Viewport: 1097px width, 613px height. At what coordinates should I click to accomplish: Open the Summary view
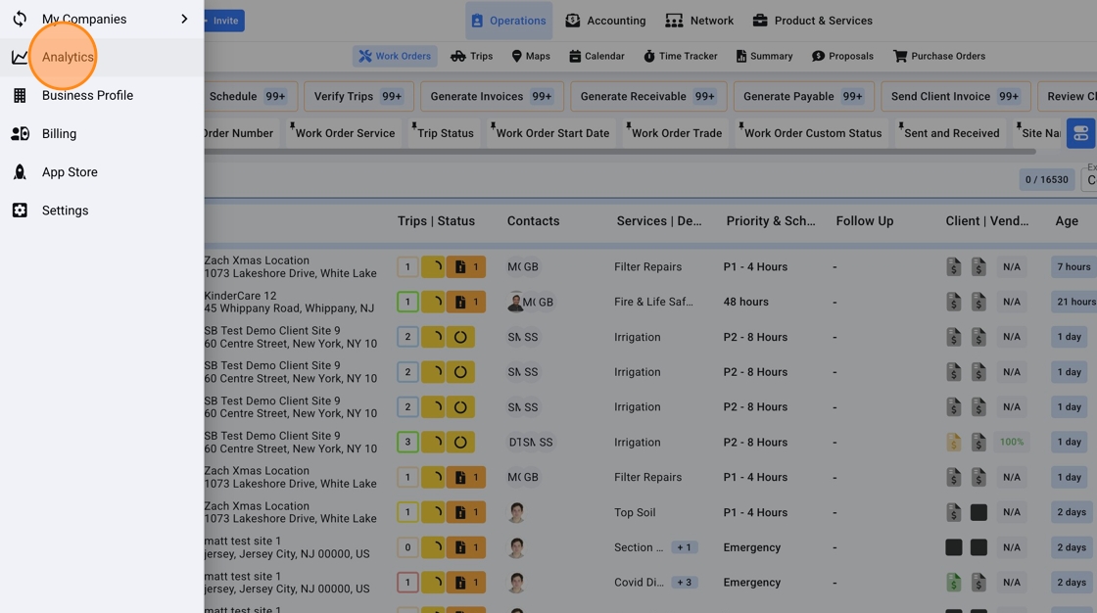click(764, 56)
